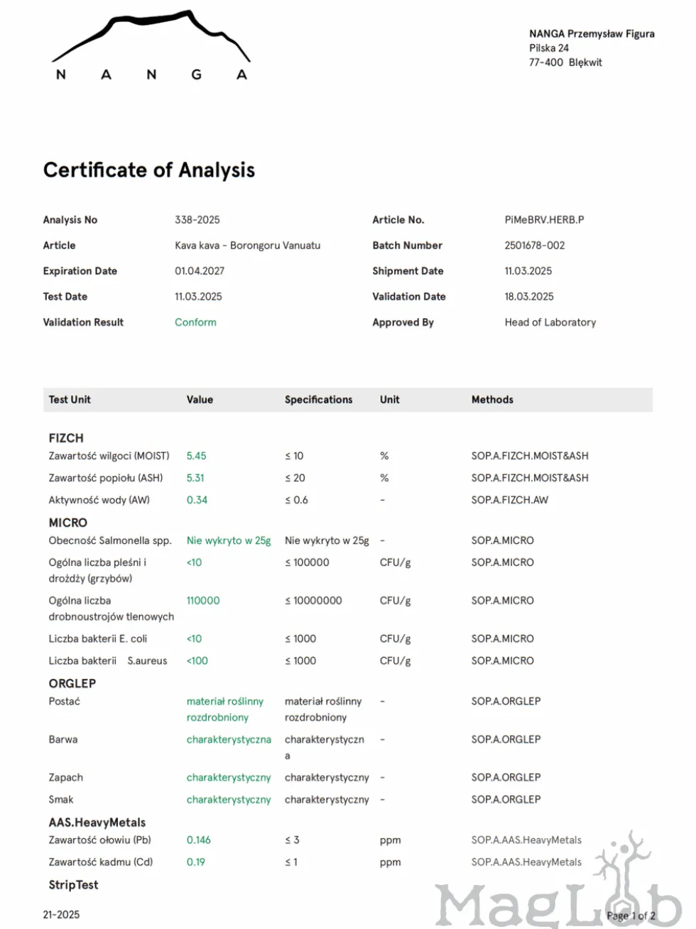Viewport: 696px width, 929px height.
Task: Click the postal line '77-400 Błękwit'
Action: pos(565,63)
